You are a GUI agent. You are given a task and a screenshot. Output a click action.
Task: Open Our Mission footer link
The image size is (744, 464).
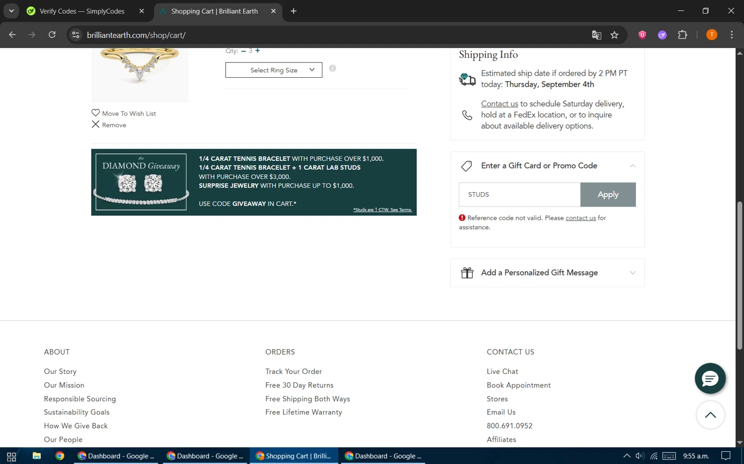click(64, 385)
